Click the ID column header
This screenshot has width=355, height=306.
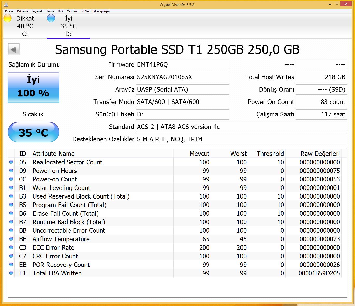[23, 154]
